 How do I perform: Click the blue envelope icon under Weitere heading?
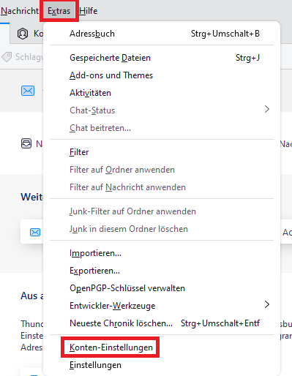pyautogui.click(x=35, y=232)
